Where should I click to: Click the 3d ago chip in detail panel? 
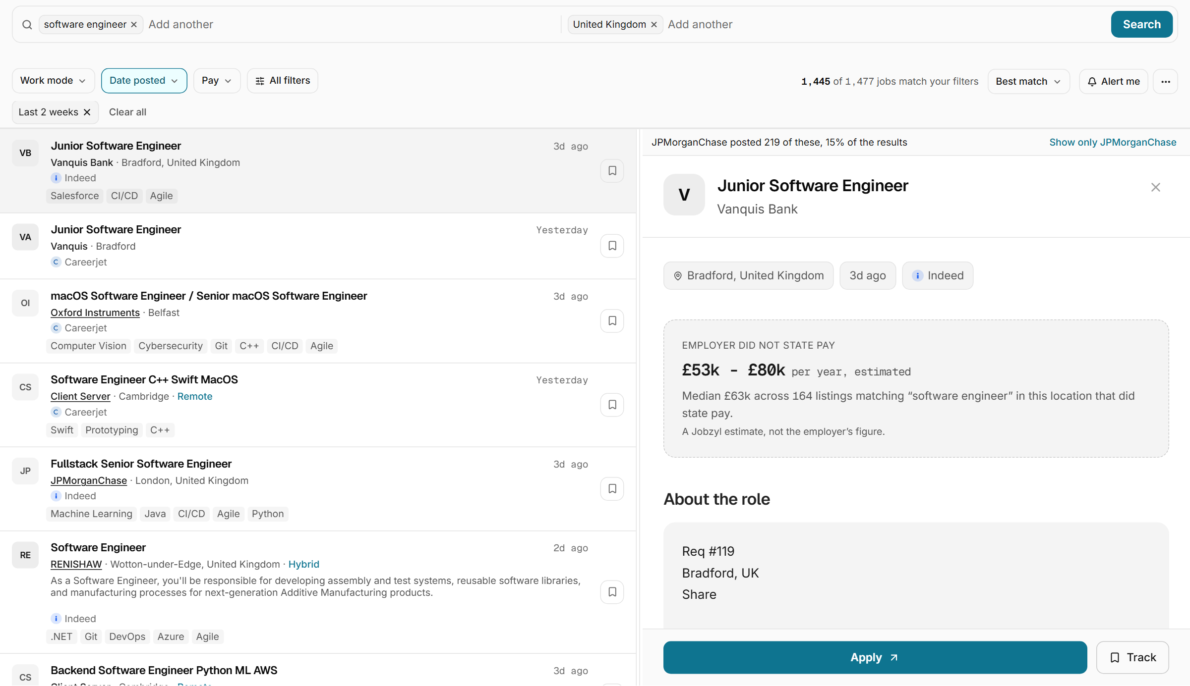867,275
